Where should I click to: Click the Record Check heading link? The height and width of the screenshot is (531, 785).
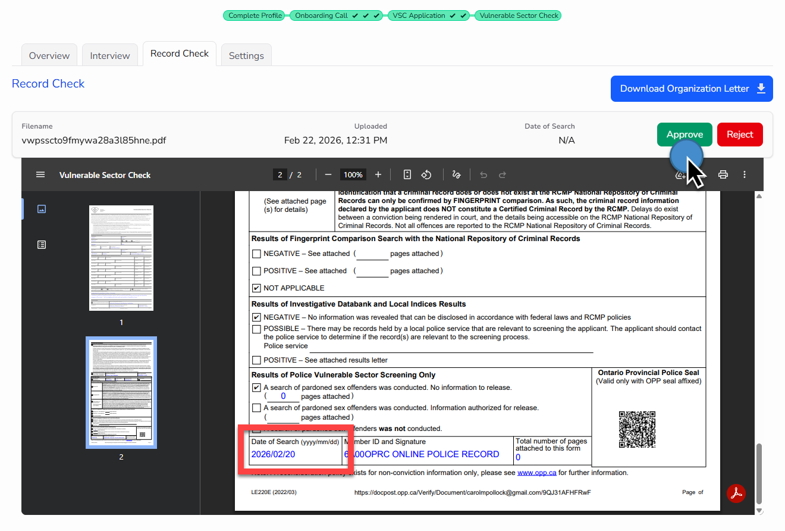48,84
